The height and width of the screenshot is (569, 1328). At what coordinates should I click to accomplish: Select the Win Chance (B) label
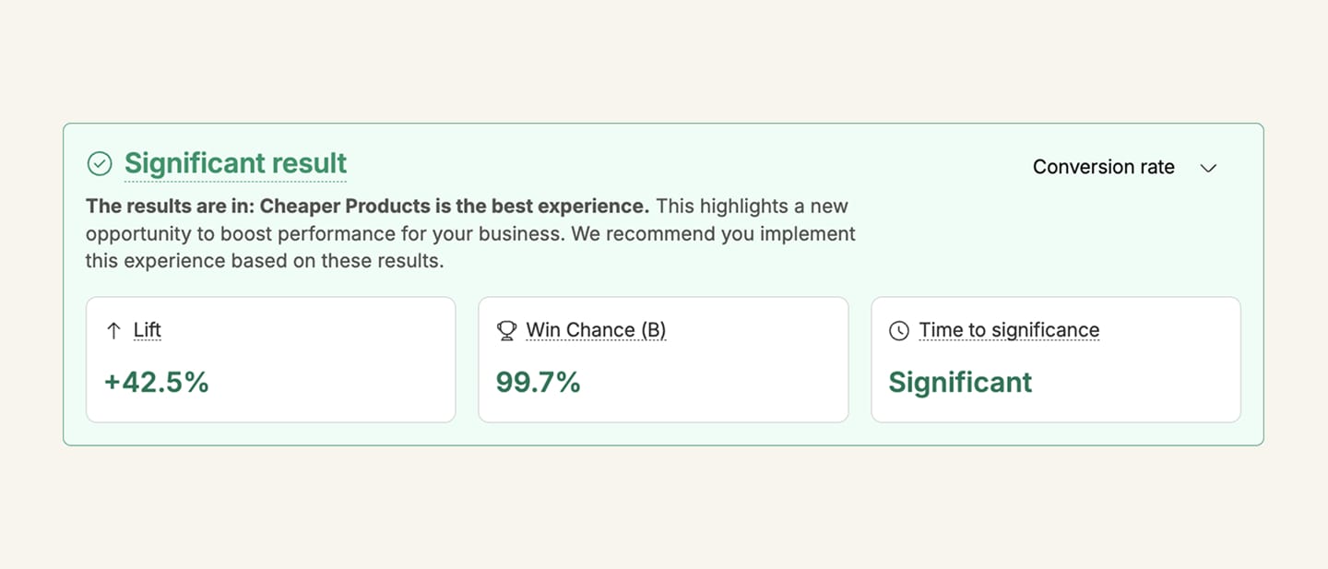click(596, 329)
